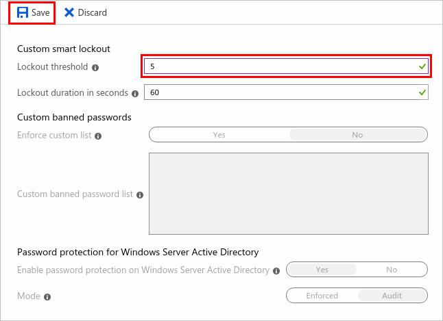This screenshot has width=443, height=321.
Task: Click the Discard X icon
Action: (69, 12)
